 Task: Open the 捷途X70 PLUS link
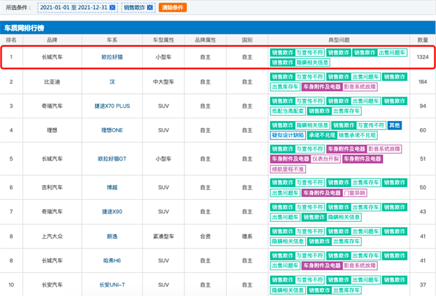click(x=112, y=106)
